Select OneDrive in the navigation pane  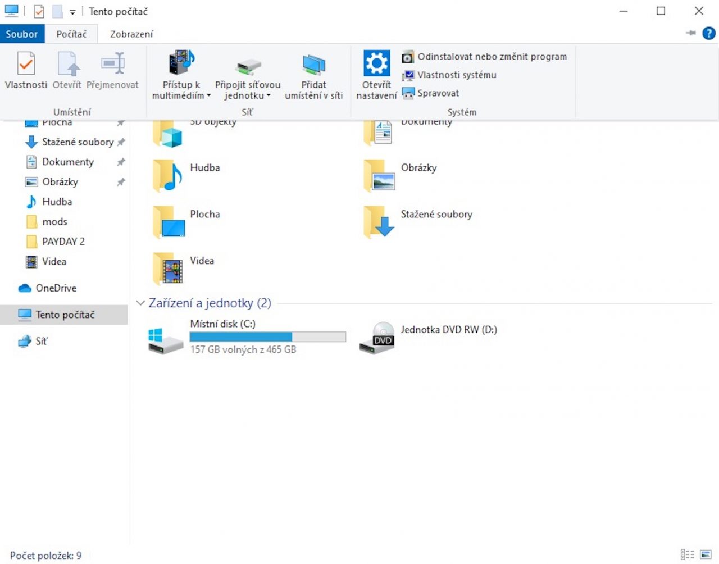click(x=56, y=288)
